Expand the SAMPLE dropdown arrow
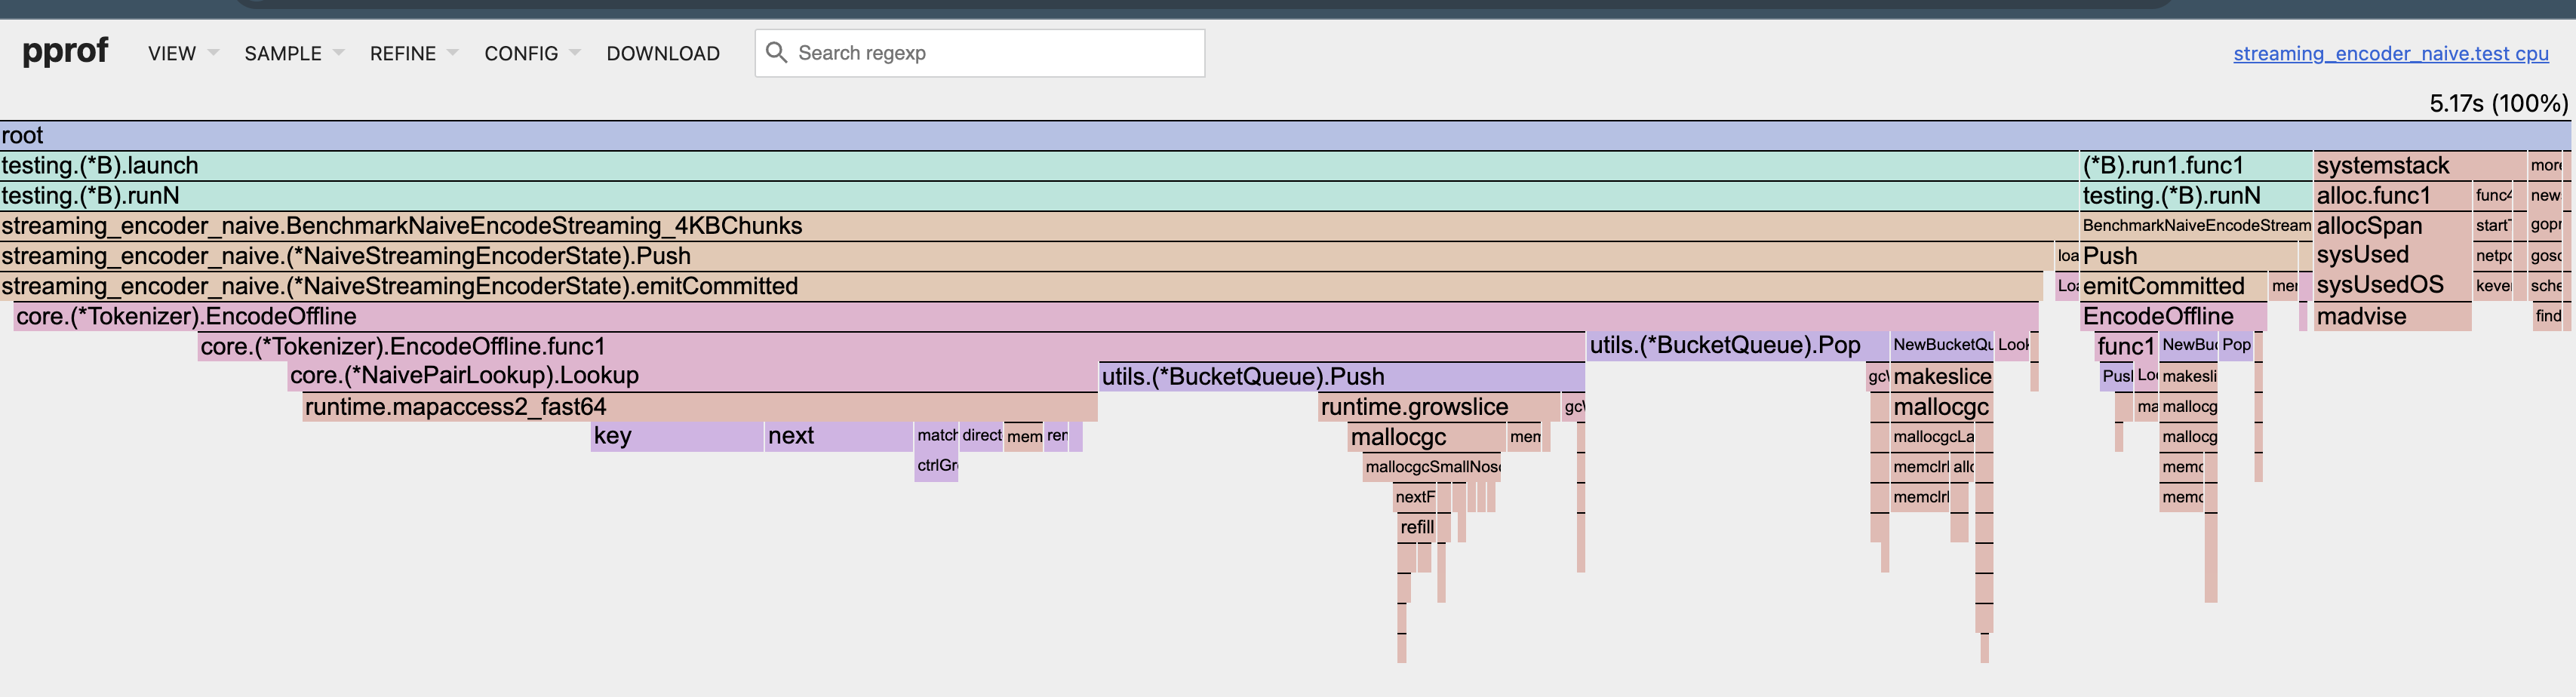Viewport: 2576px width, 697px height. (x=337, y=52)
